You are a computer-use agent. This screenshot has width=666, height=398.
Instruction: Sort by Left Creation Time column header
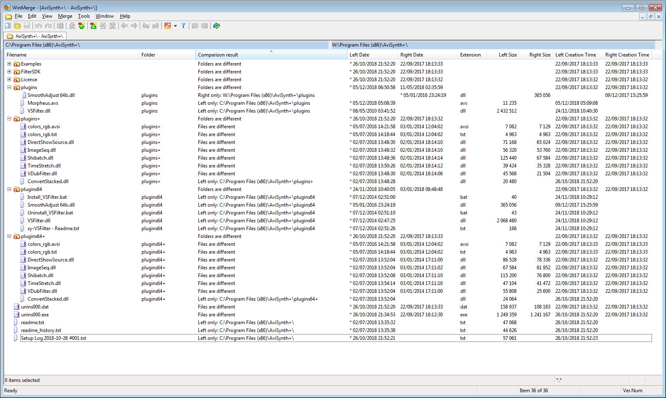point(578,55)
